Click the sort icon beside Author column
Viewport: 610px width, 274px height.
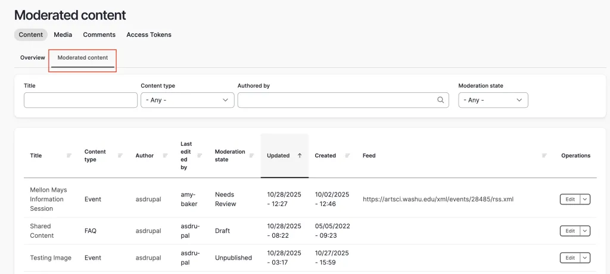(x=166, y=155)
